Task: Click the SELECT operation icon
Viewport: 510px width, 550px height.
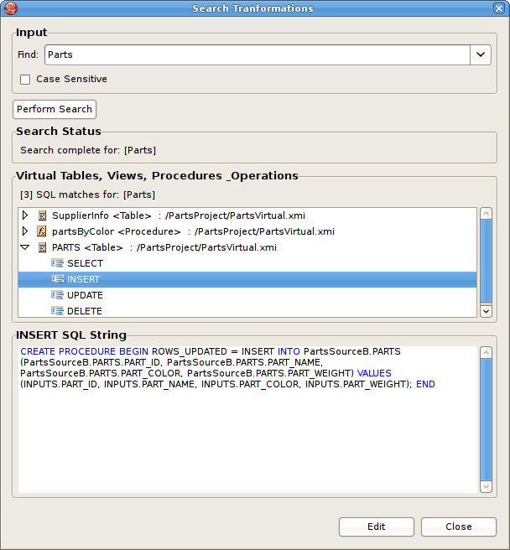Action: click(57, 263)
